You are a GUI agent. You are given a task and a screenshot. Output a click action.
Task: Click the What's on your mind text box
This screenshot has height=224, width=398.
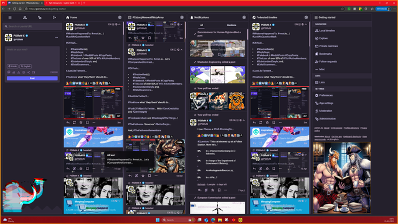32,55
